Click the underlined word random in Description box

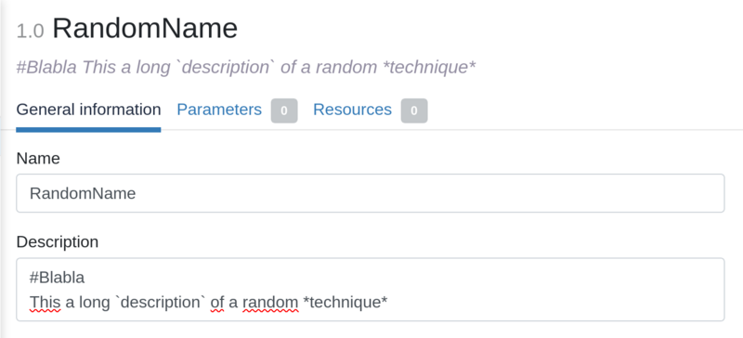(x=270, y=302)
